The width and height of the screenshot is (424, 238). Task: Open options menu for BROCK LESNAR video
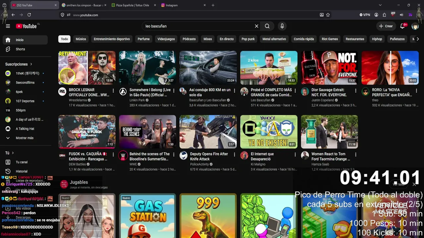click(x=113, y=91)
